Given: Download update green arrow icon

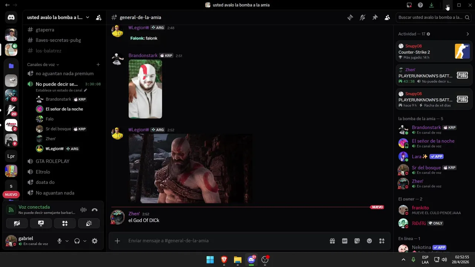Looking at the screenshot, I should [x=431, y=5].
